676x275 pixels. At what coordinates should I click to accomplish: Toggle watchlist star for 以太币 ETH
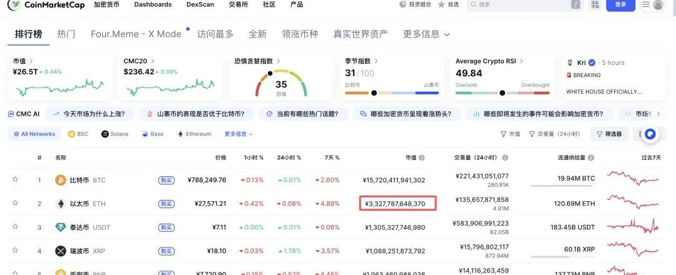tap(15, 202)
